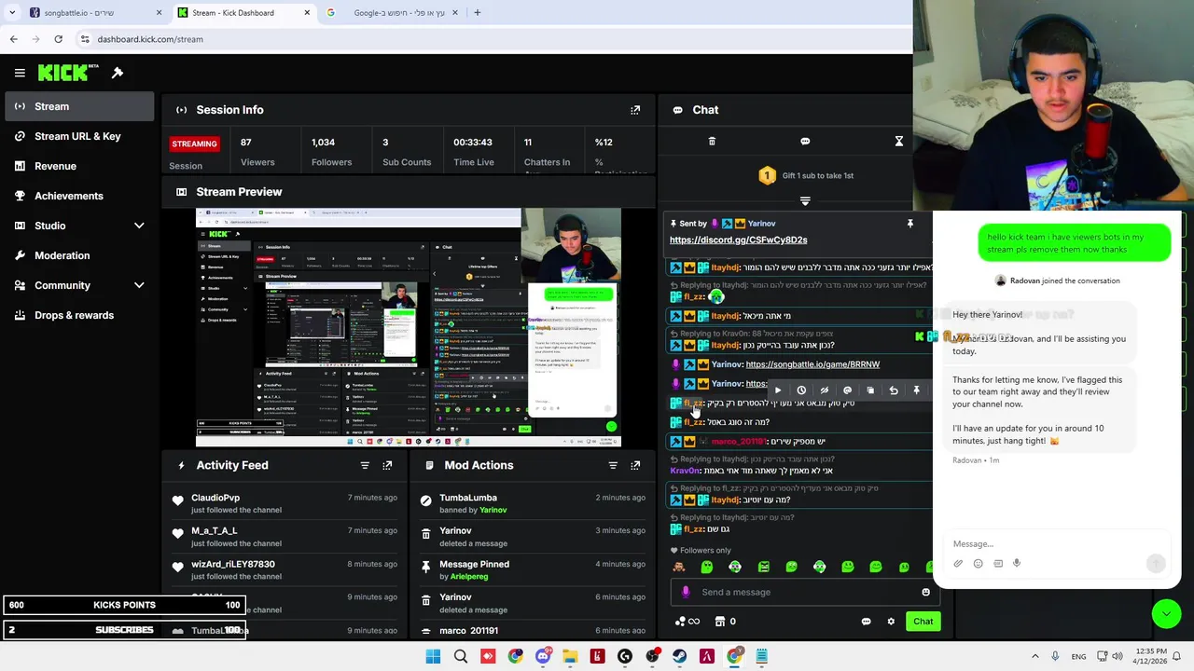The height and width of the screenshot is (671, 1194).
Task: Pin the hovered chat message
Action: pos(916,390)
